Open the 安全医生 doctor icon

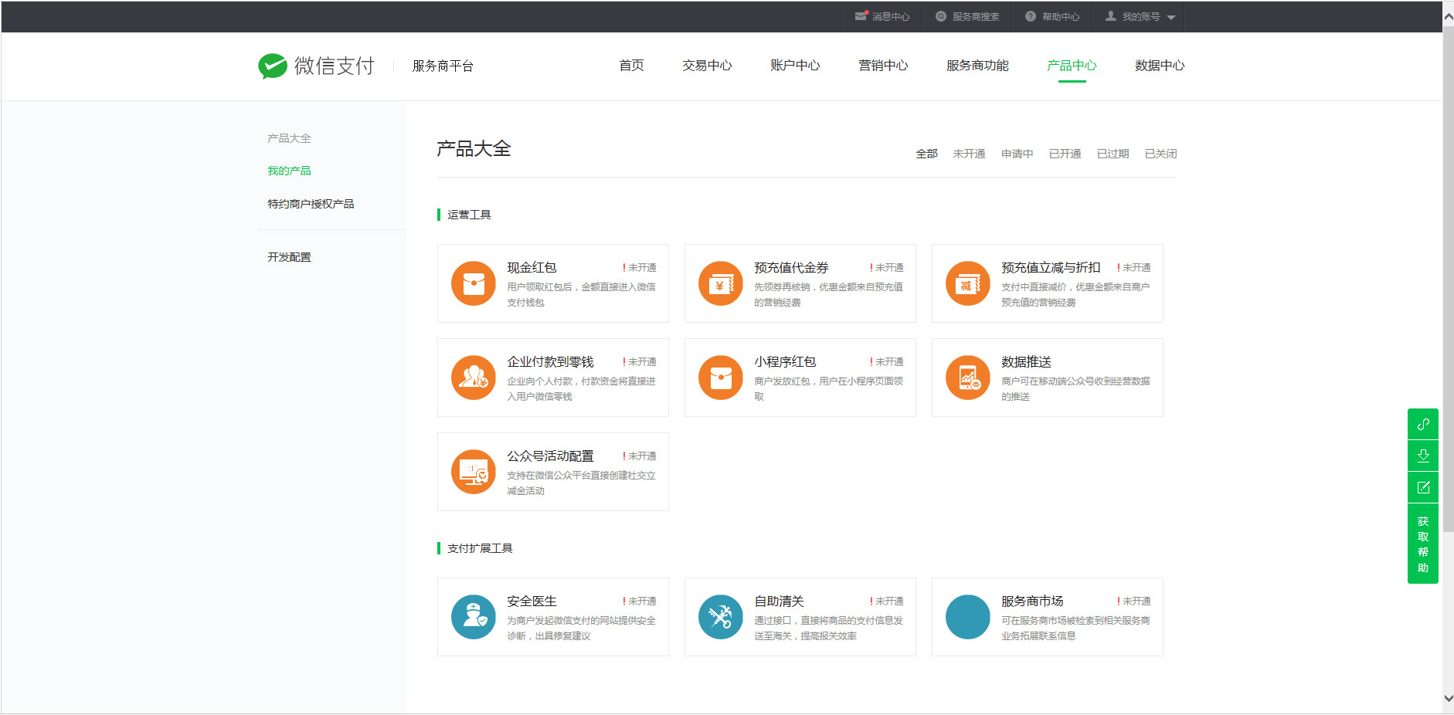coord(473,617)
